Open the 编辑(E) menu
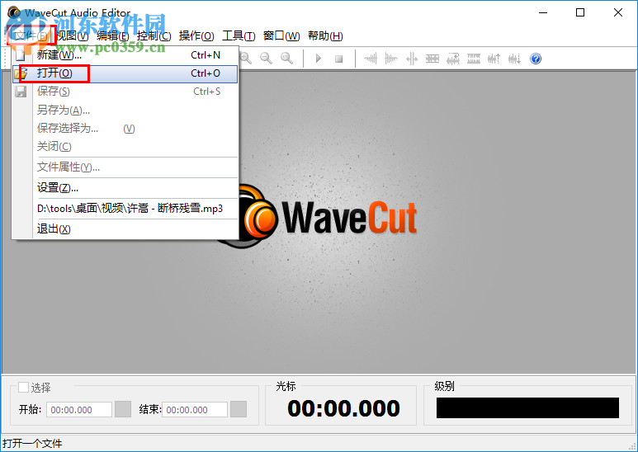The image size is (638, 452). (x=113, y=35)
